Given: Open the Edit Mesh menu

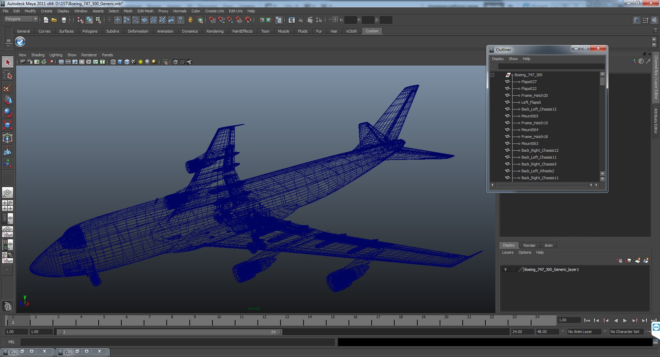Looking at the screenshot, I should point(145,11).
